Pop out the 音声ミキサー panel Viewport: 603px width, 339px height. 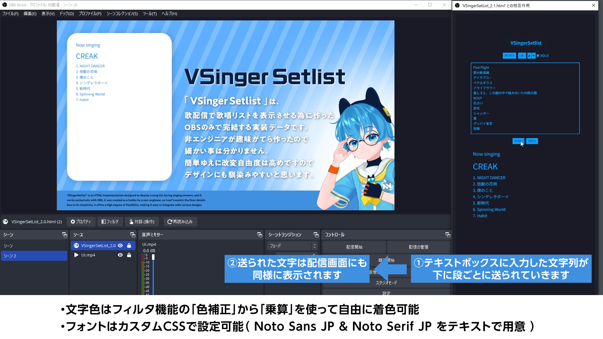coord(259,234)
